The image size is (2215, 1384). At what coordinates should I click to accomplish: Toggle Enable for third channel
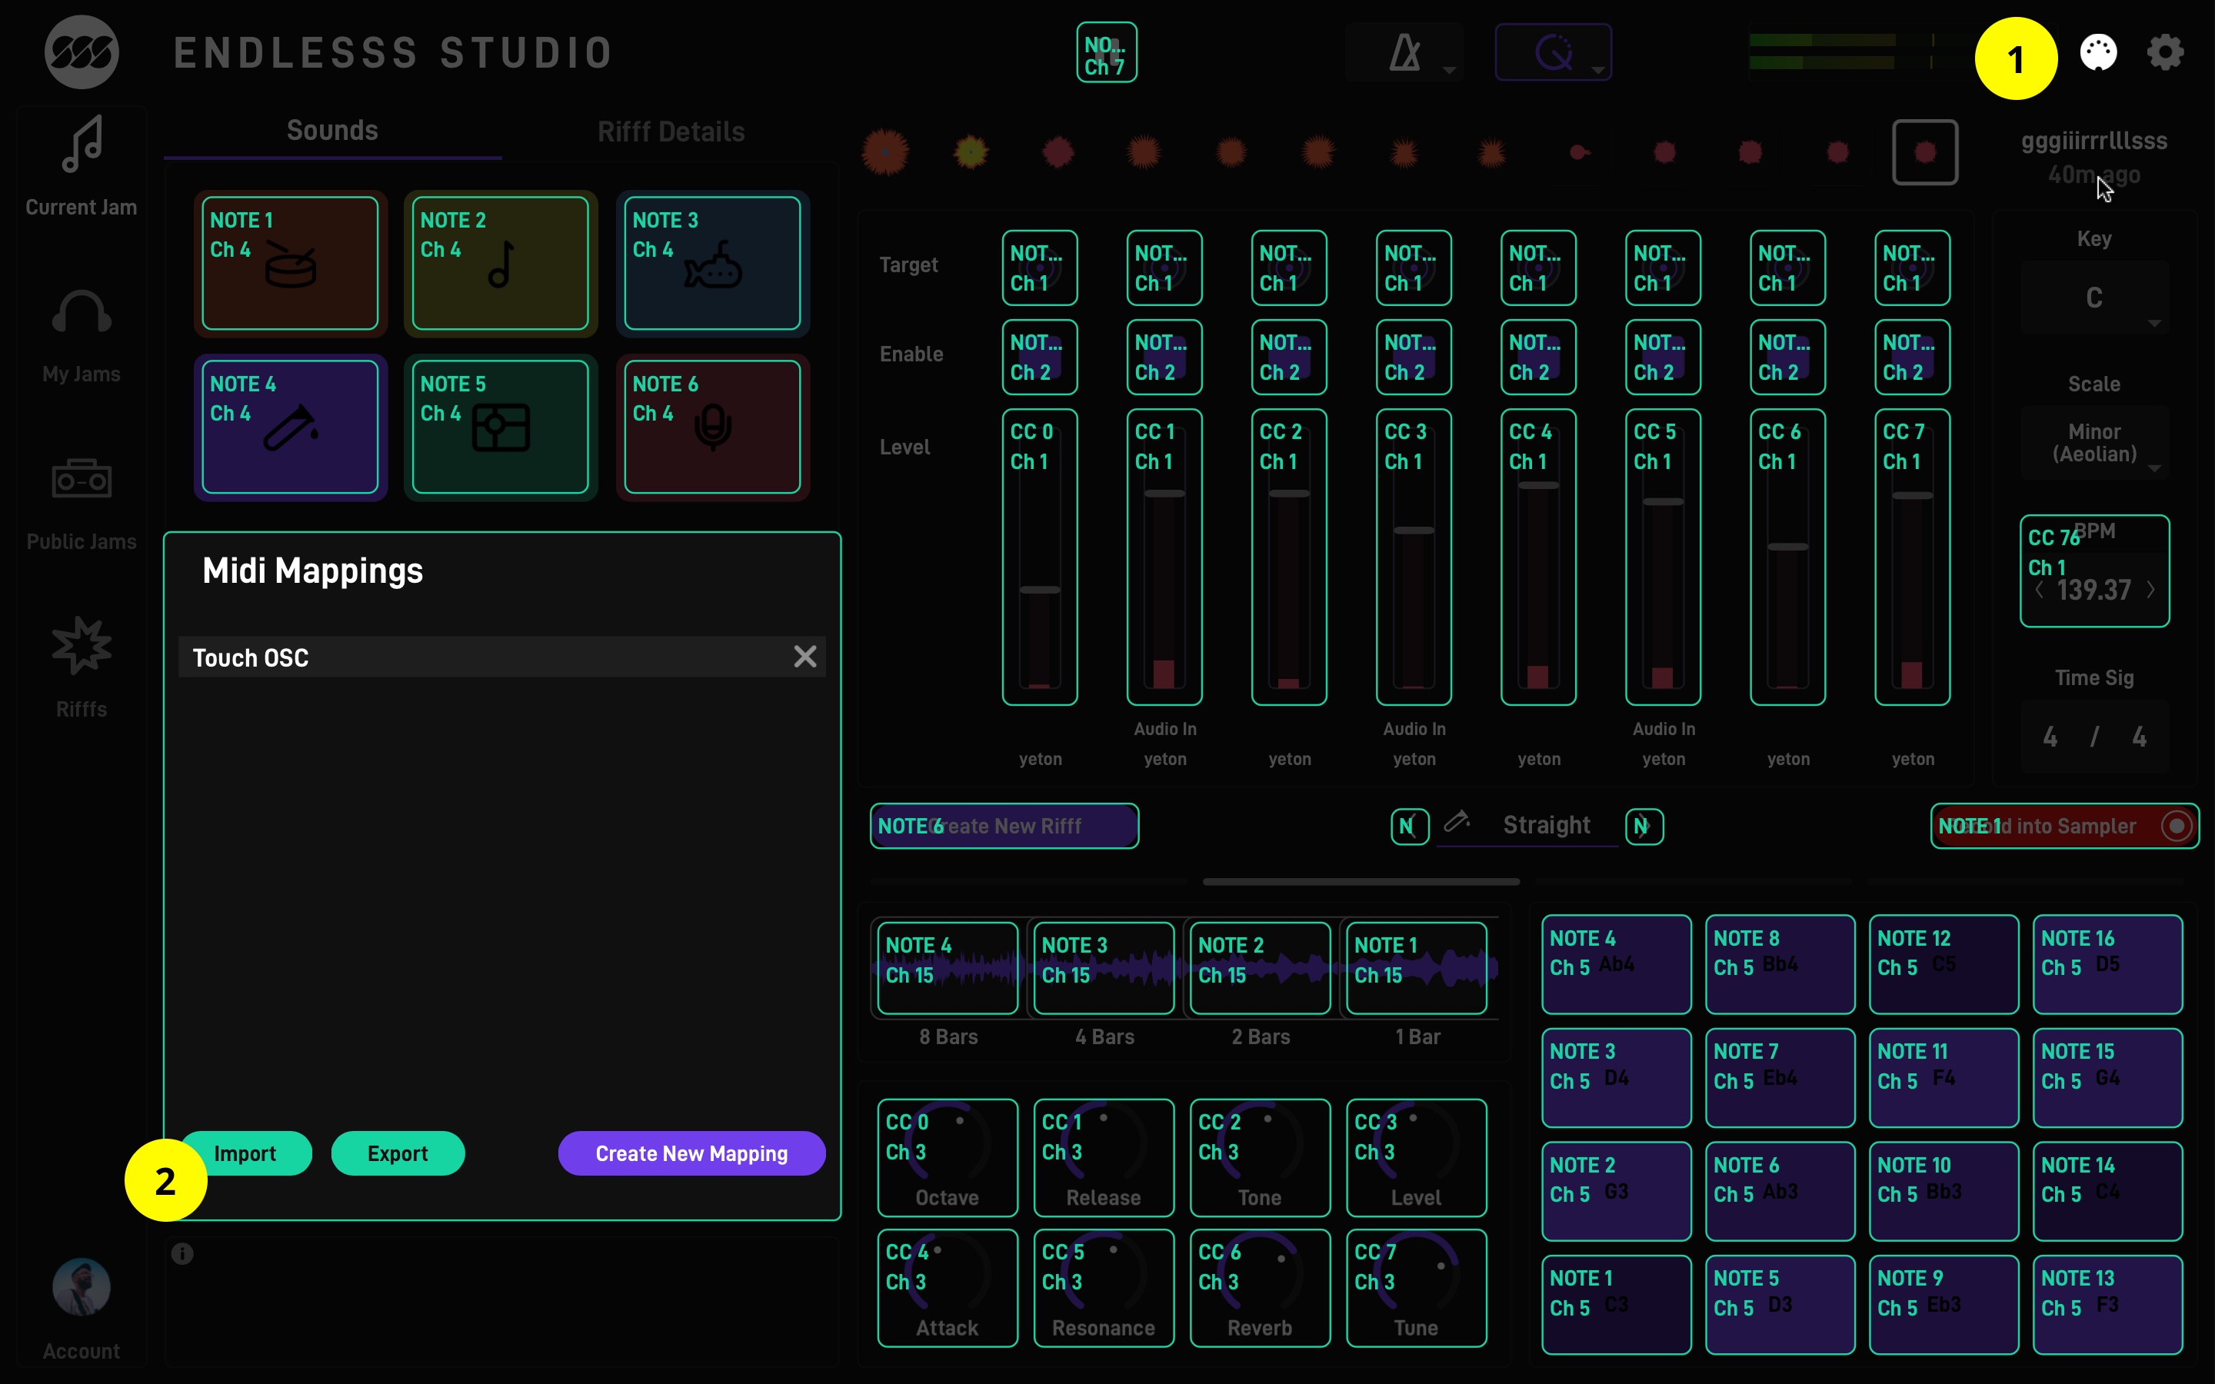[1289, 357]
